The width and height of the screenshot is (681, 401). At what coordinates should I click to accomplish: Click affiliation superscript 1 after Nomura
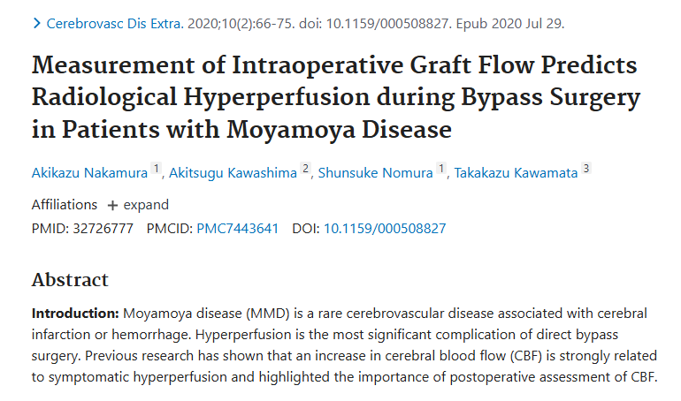pyautogui.click(x=441, y=168)
